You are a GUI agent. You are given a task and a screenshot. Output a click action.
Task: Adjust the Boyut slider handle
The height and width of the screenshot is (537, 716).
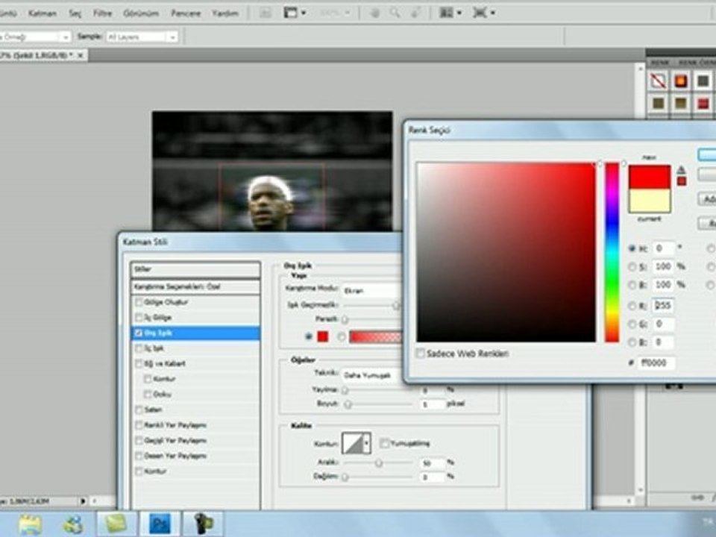[348, 404]
